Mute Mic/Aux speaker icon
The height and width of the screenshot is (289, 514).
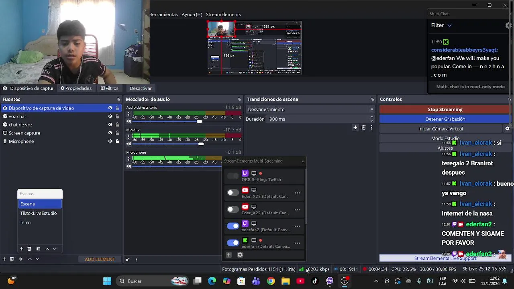128,144
